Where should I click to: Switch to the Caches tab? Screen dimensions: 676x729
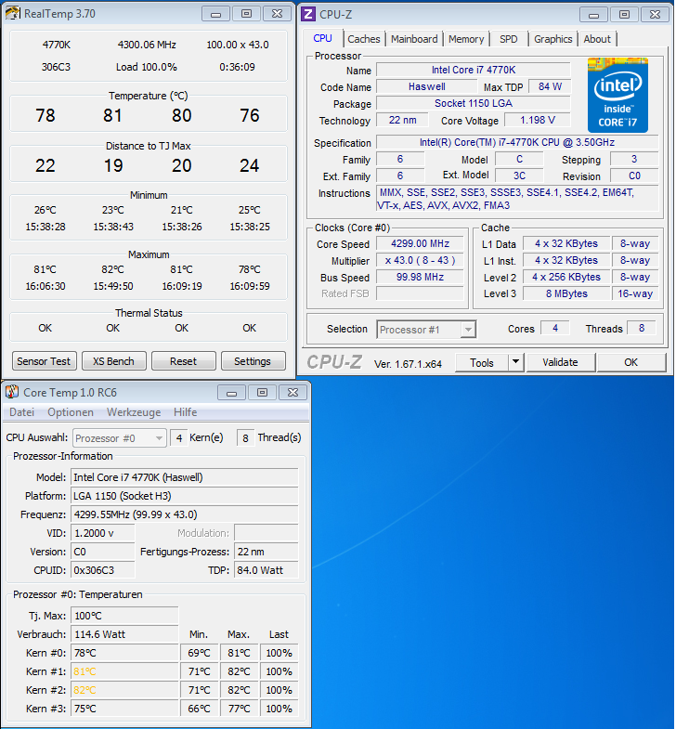point(364,39)
